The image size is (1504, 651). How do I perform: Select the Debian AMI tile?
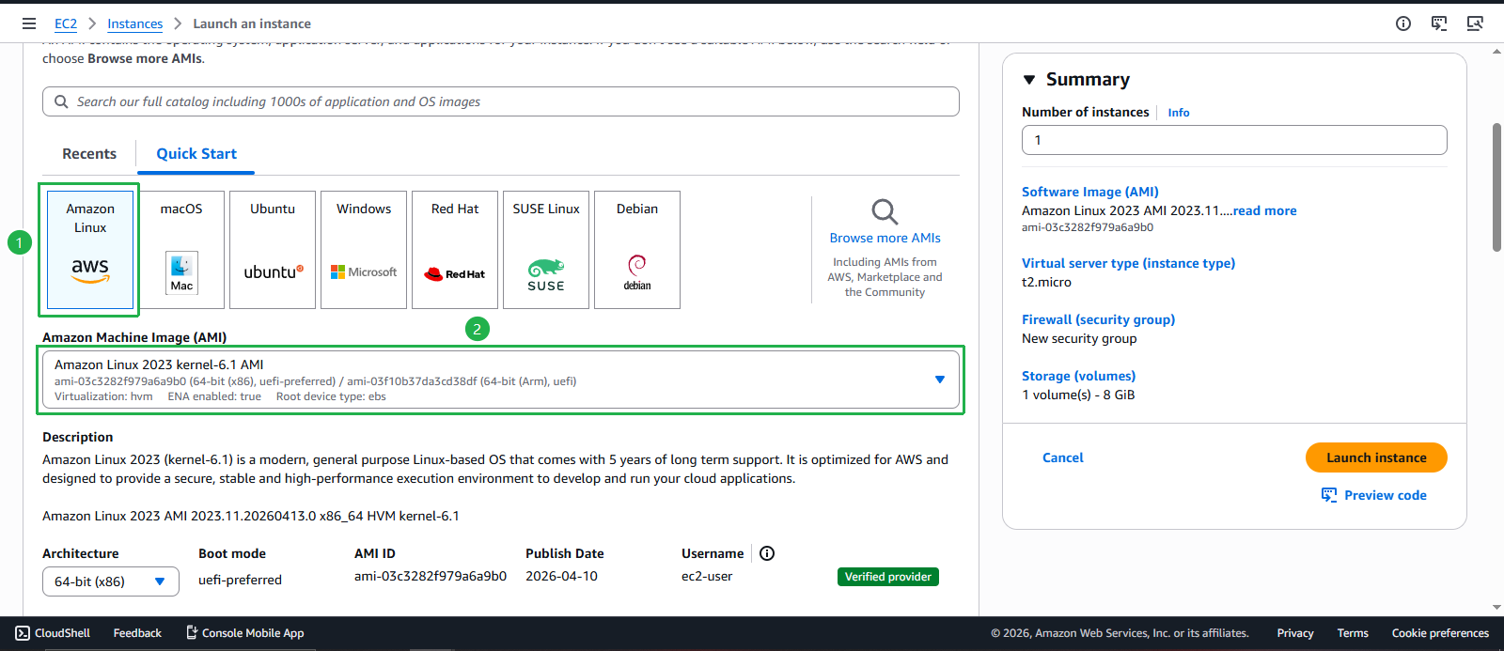pos(637,250)
